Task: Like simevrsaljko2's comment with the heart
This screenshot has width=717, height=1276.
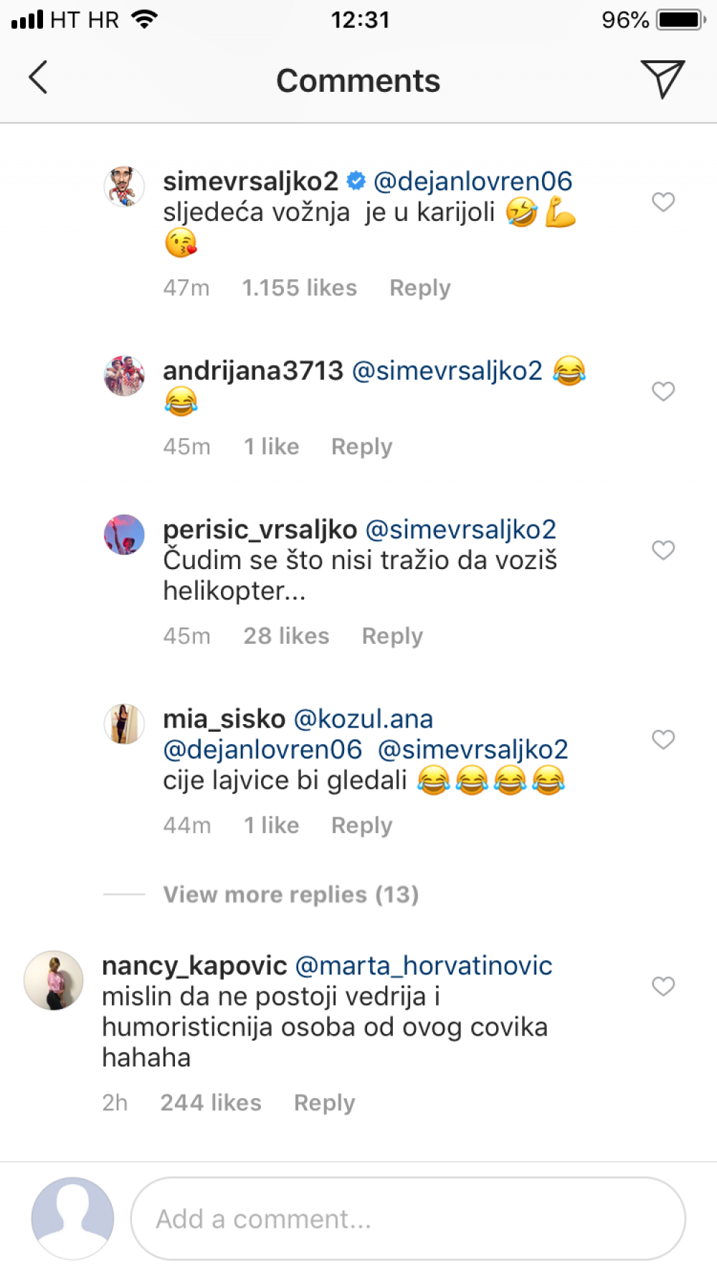Action: (x=663, y=202)
